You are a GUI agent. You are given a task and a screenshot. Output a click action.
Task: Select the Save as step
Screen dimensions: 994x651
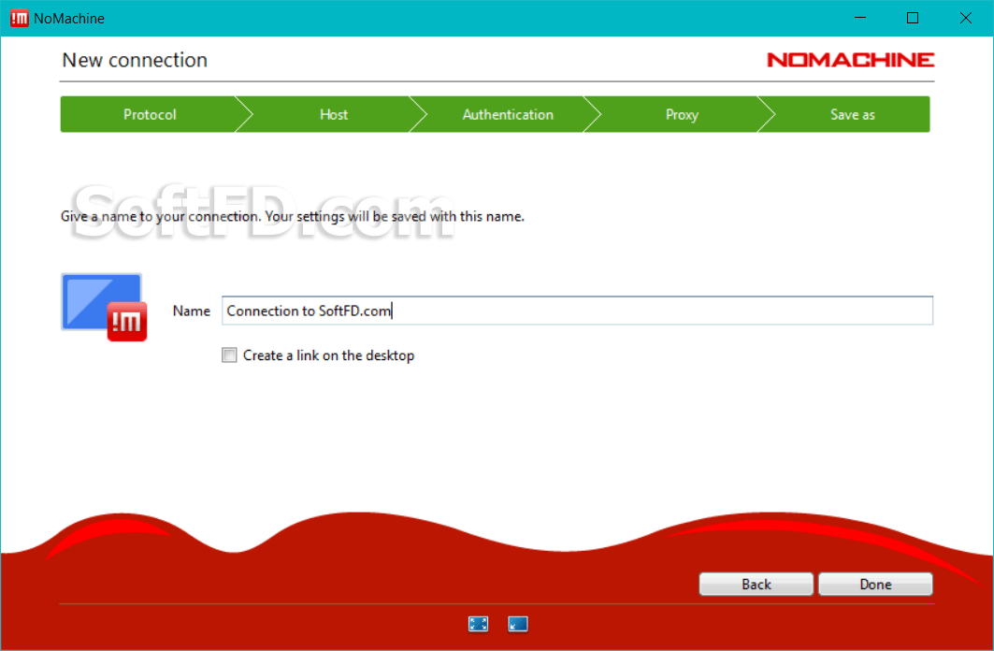click(x=852, y=115)
